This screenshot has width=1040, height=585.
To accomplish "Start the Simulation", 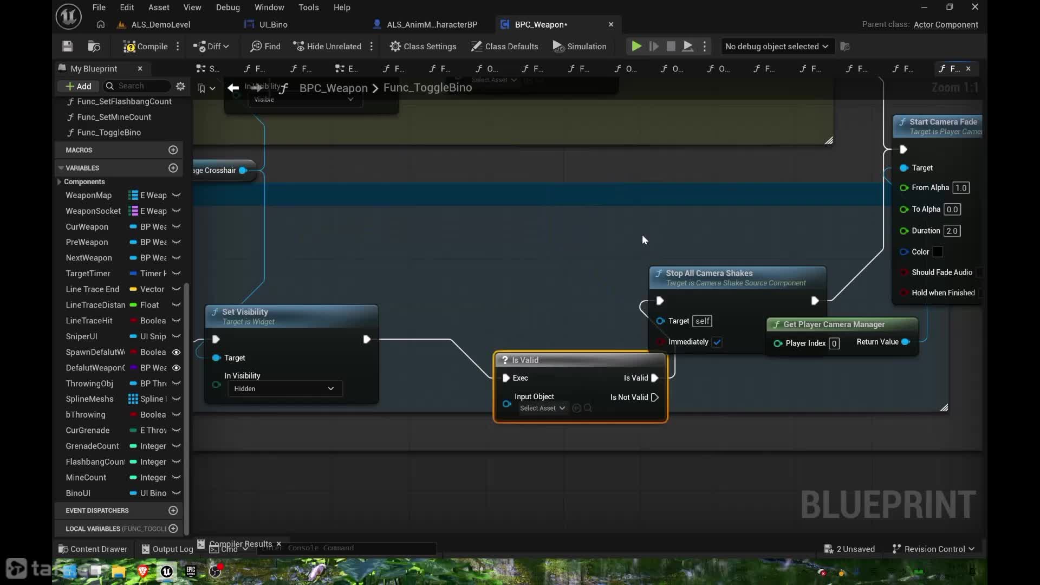I will coord(580,47).
